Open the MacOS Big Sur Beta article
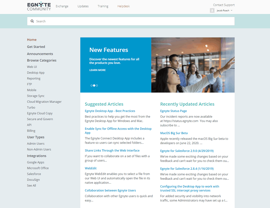Image resolution: width=270 pixels, height=208 pixels. pyautogui.click(x=174, y=133)
